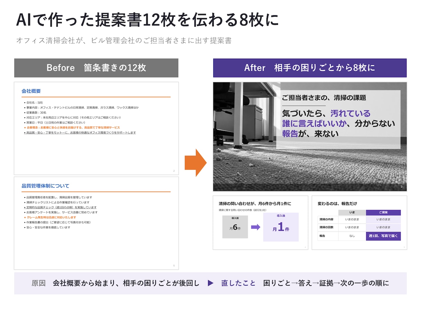This screenshot has height=316, width=421.
Task: Open the '品質管理体制について' Before slide thumbnail
Action: point(96,223)
